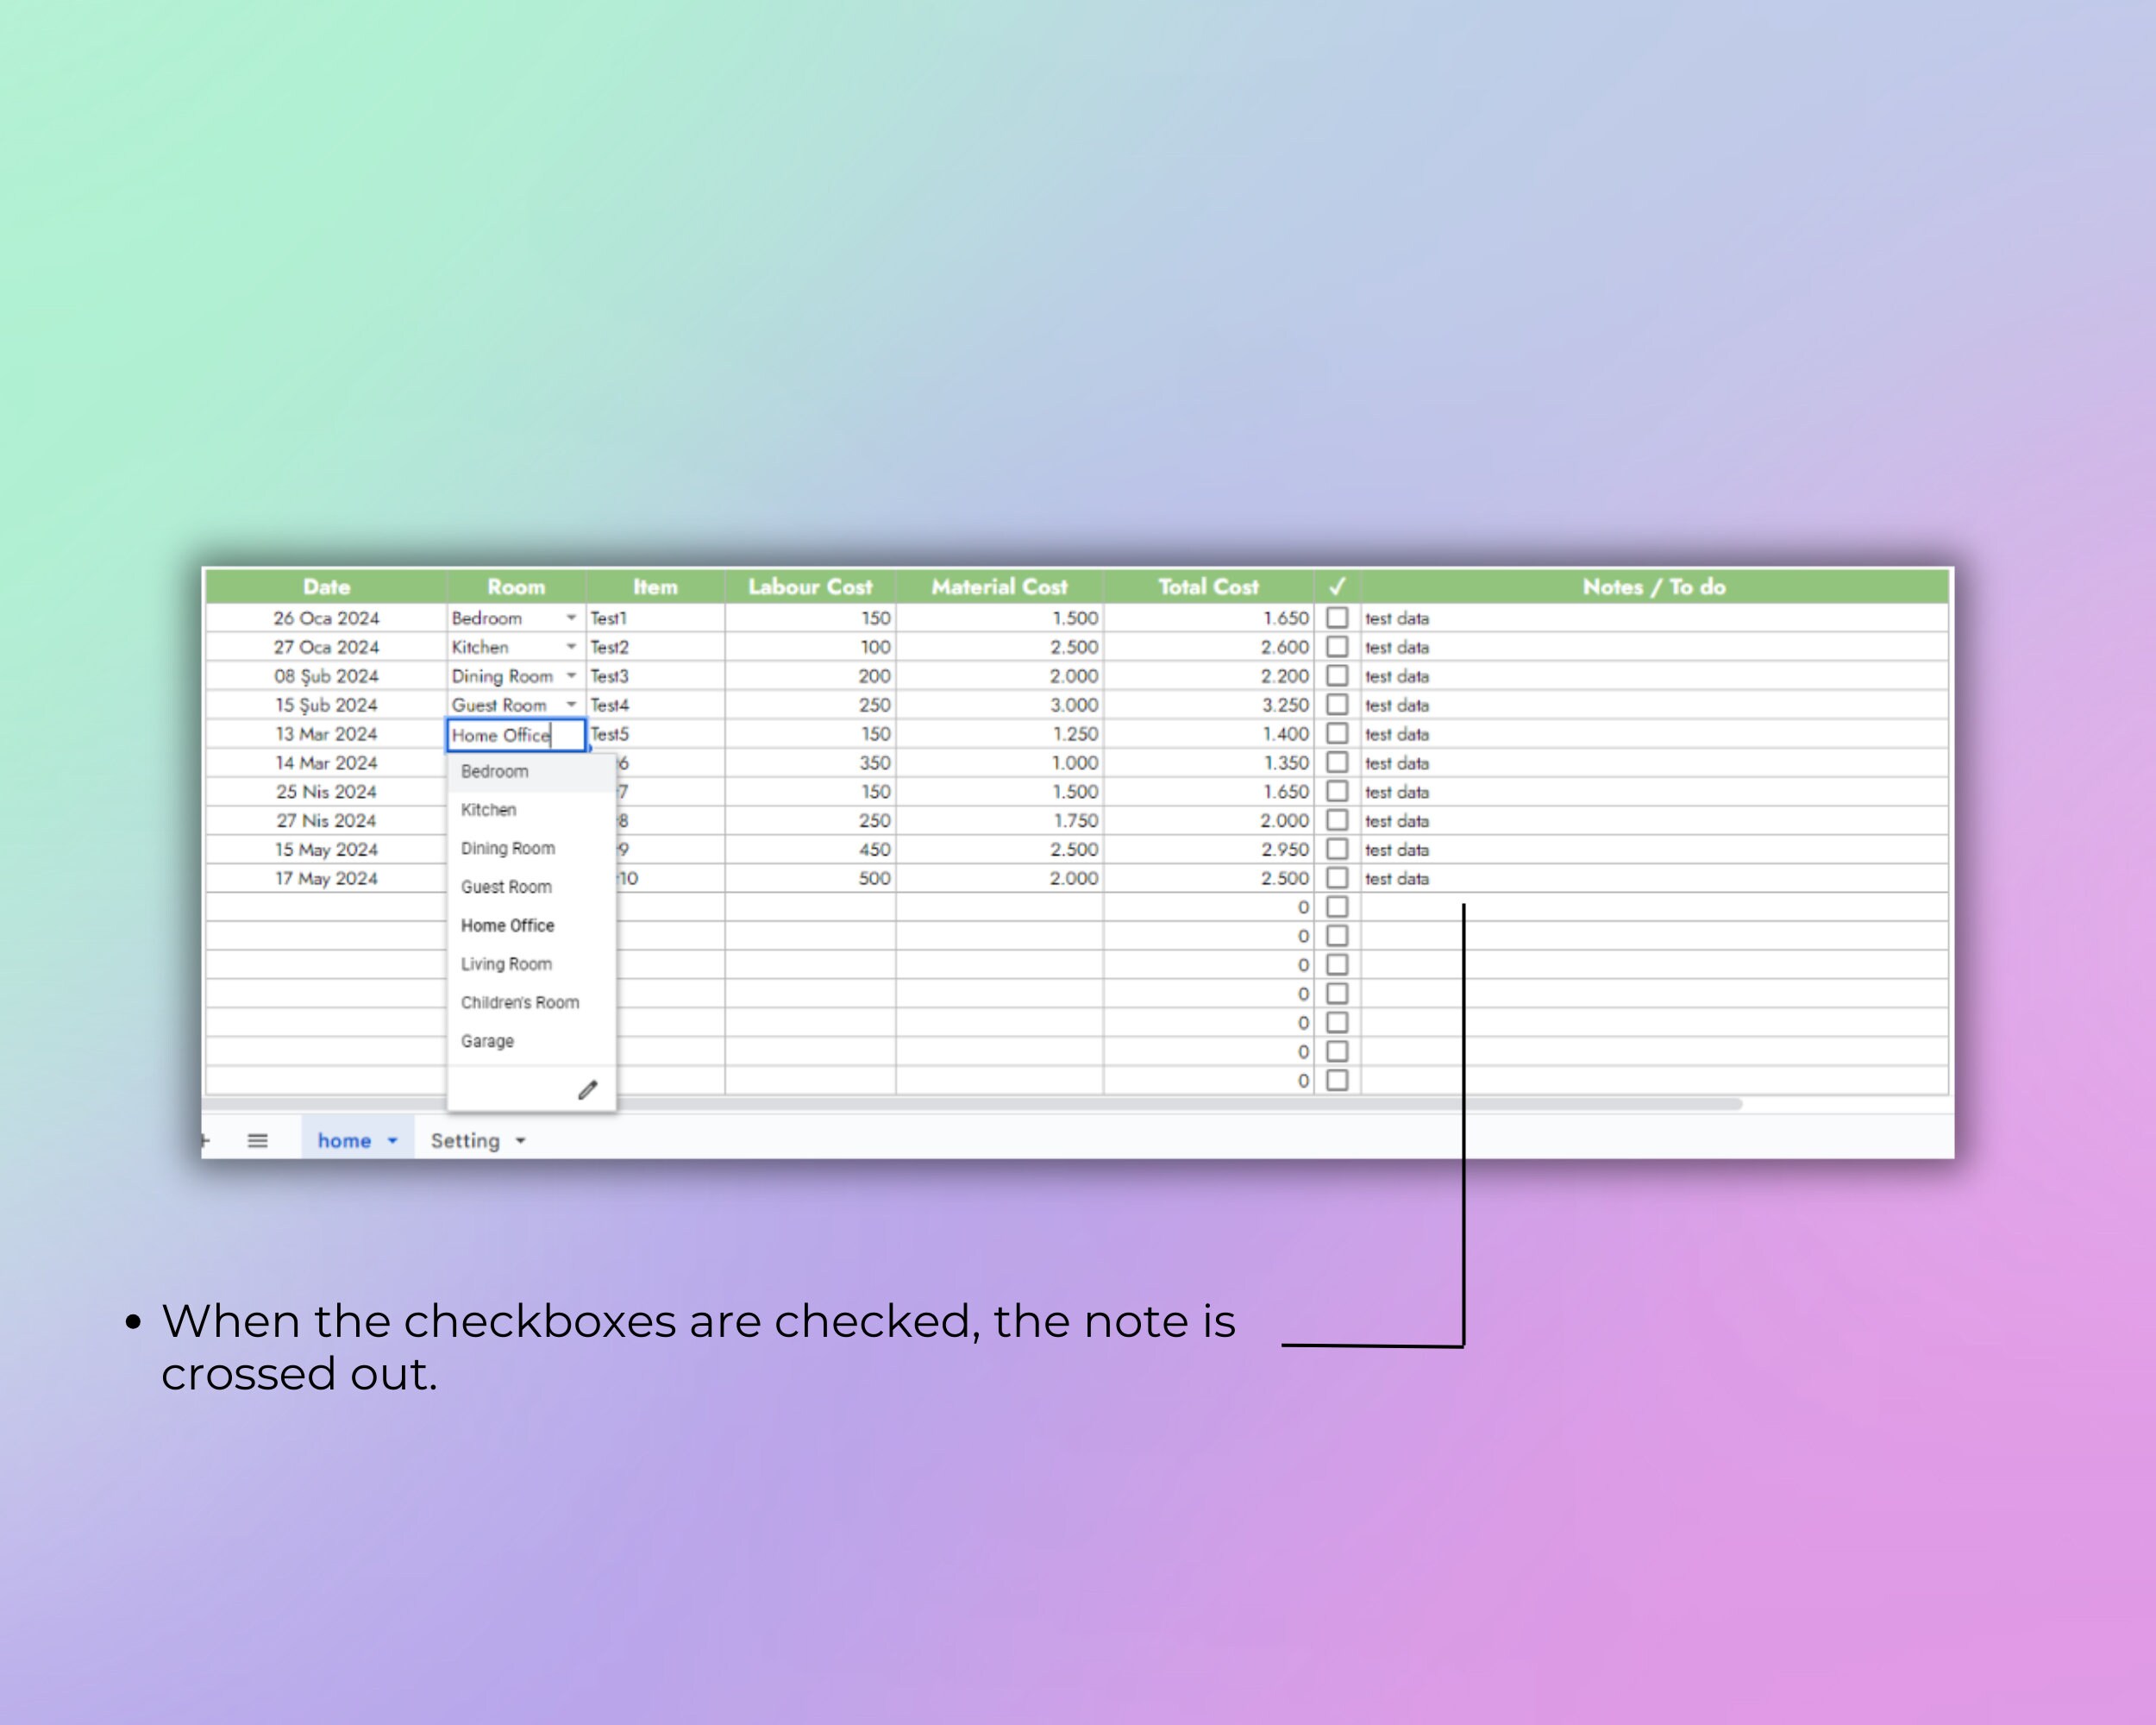
Task: Select Home Office in the dropdown list
Action: click(531, 926)
